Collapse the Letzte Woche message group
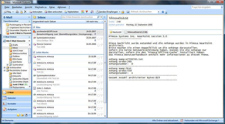The image size is (225, 124). click(34, 52)
